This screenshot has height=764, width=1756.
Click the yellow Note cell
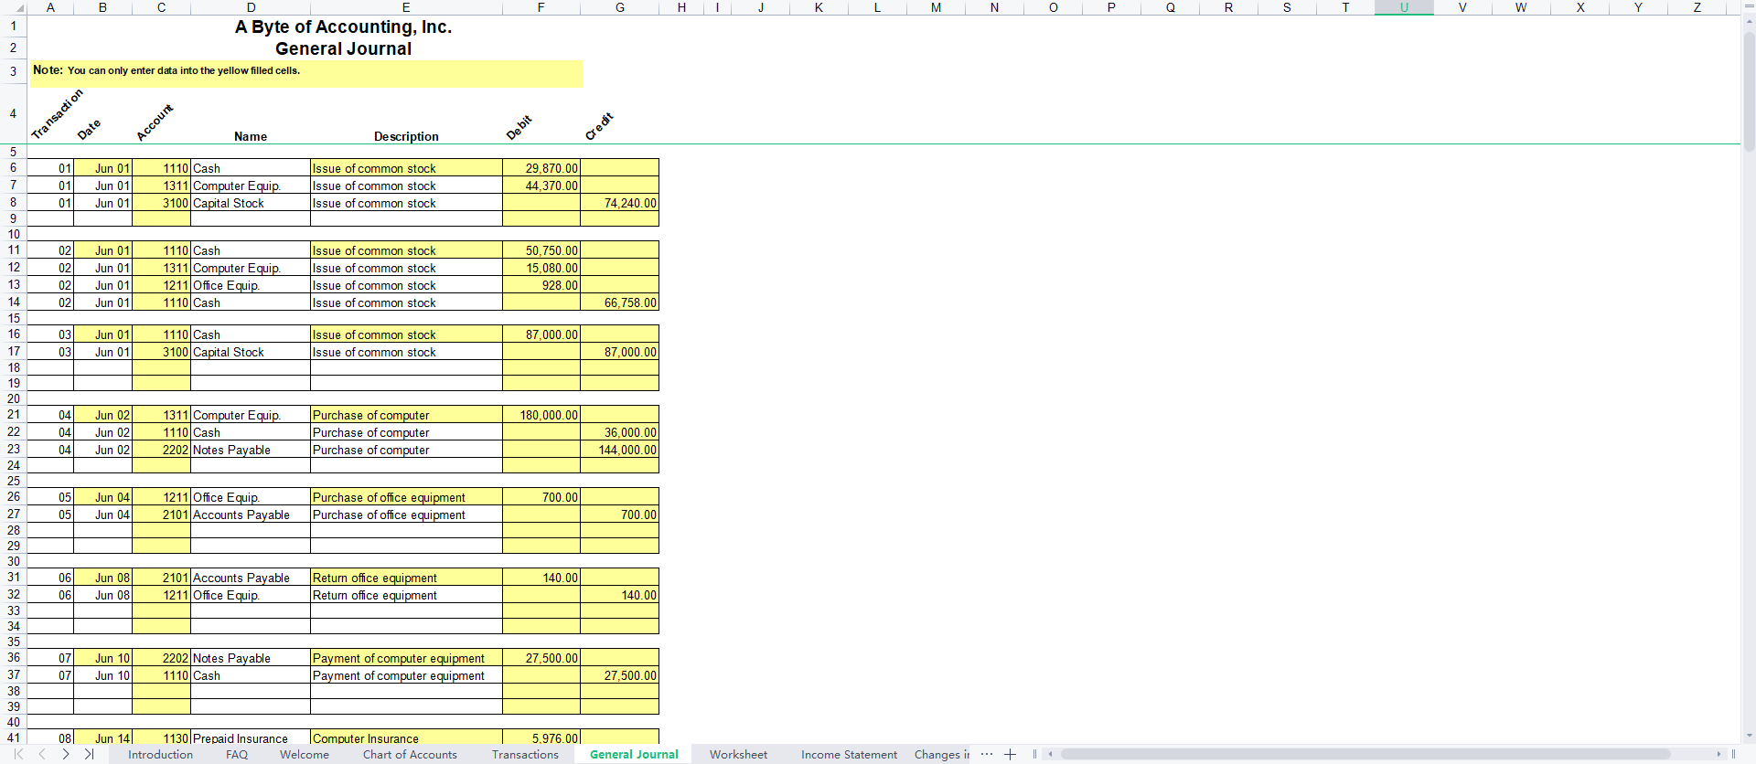point(306,73)
